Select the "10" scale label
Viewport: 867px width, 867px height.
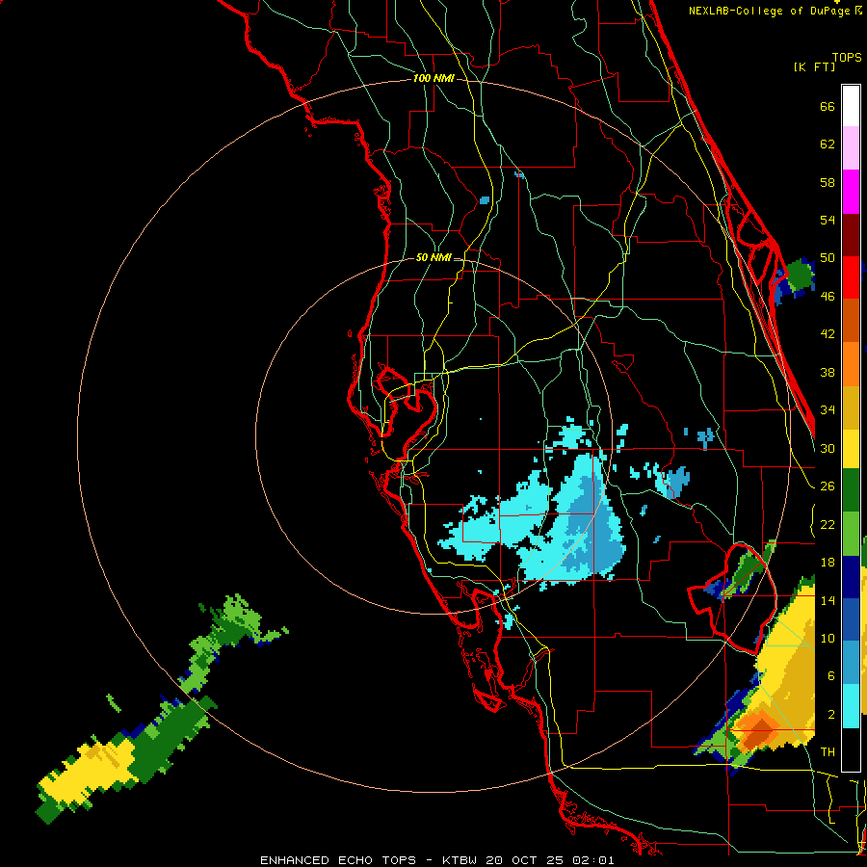[828, 638]
